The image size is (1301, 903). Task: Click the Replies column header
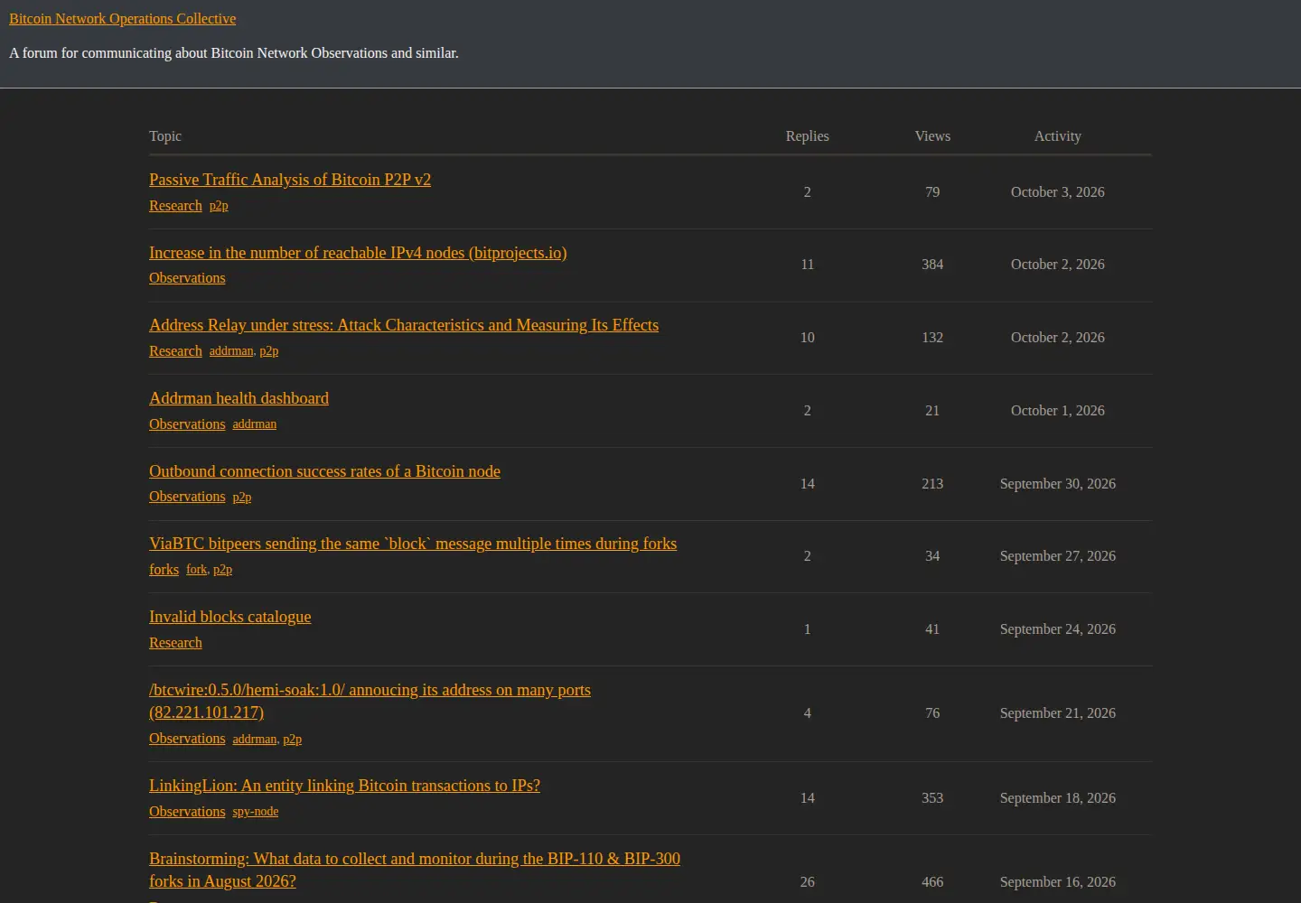pyautogui.click(x=808, y=135)
